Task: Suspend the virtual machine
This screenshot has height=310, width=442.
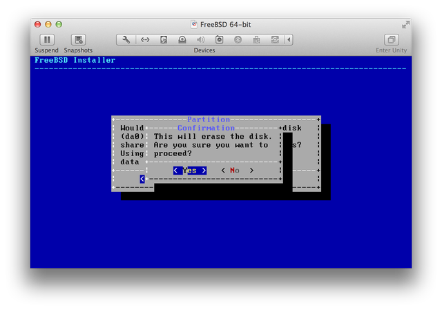Action: (47, 40)
